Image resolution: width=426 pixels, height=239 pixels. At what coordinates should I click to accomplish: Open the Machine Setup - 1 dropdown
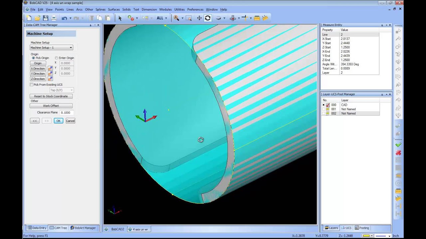click(x=51, y=47)
